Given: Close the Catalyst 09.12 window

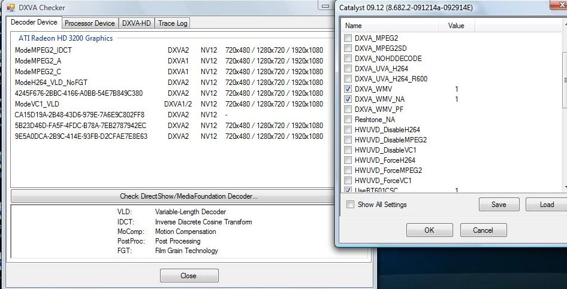Looking at the screenshot, I should 559,4.
